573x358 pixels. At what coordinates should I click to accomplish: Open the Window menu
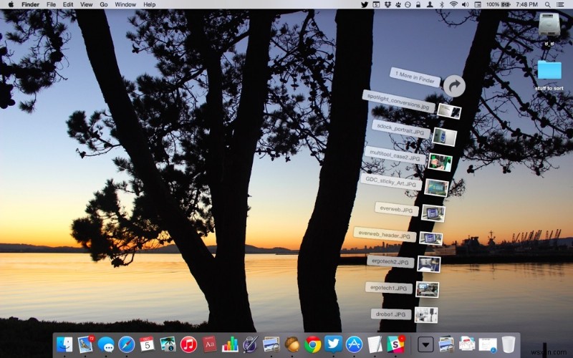125,4
